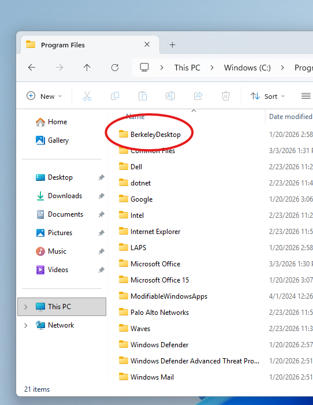Click folder icon next to Google
This screenshot has width=313, height=405.
[124, 199]
